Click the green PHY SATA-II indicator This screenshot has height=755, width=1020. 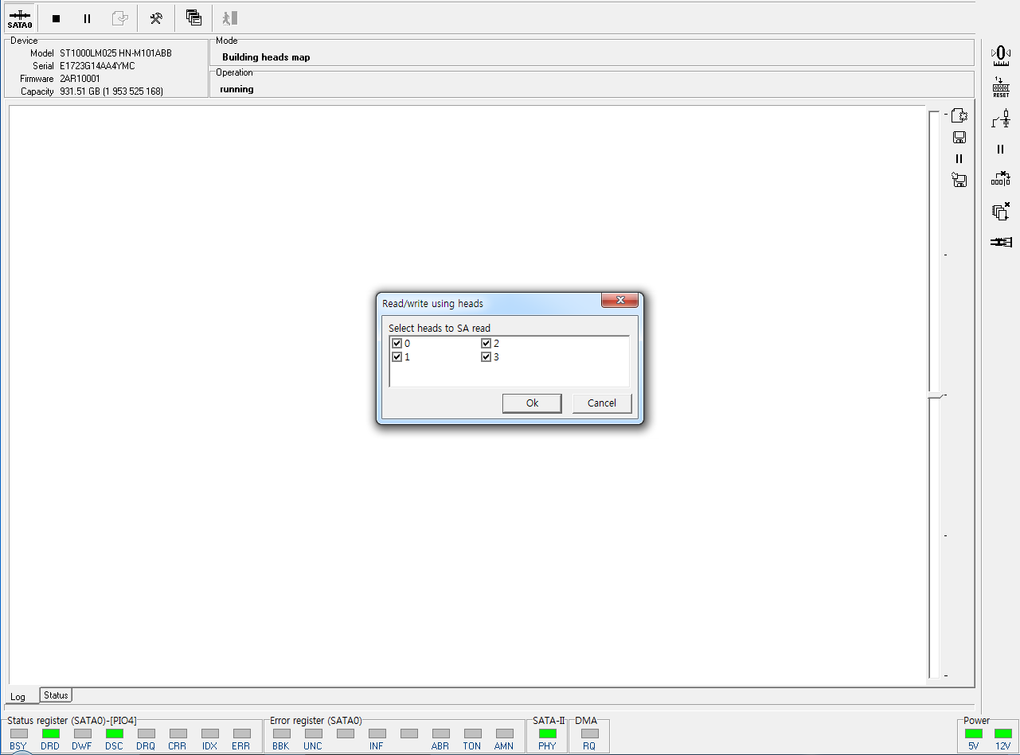[547, 734]
